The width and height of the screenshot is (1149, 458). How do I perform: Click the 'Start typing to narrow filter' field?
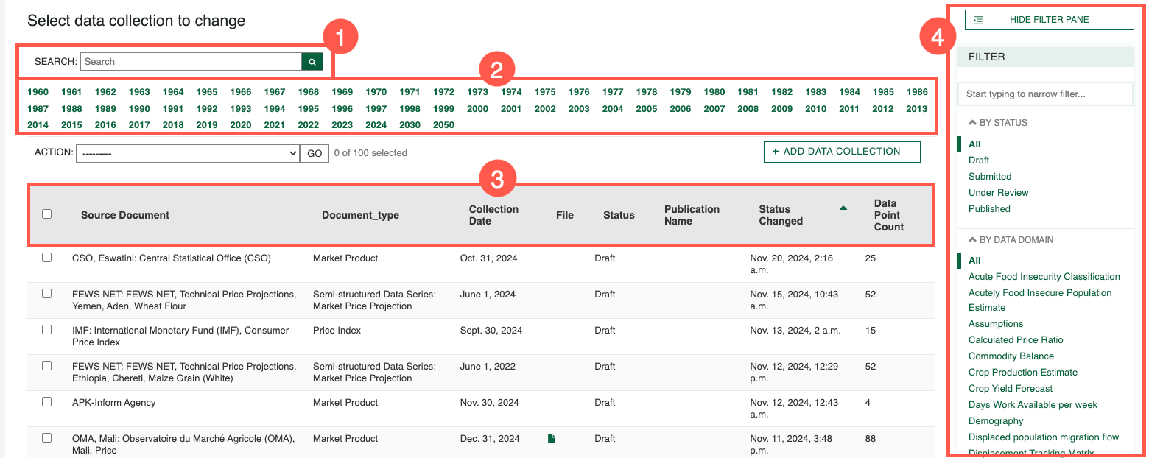[1045, 94]
